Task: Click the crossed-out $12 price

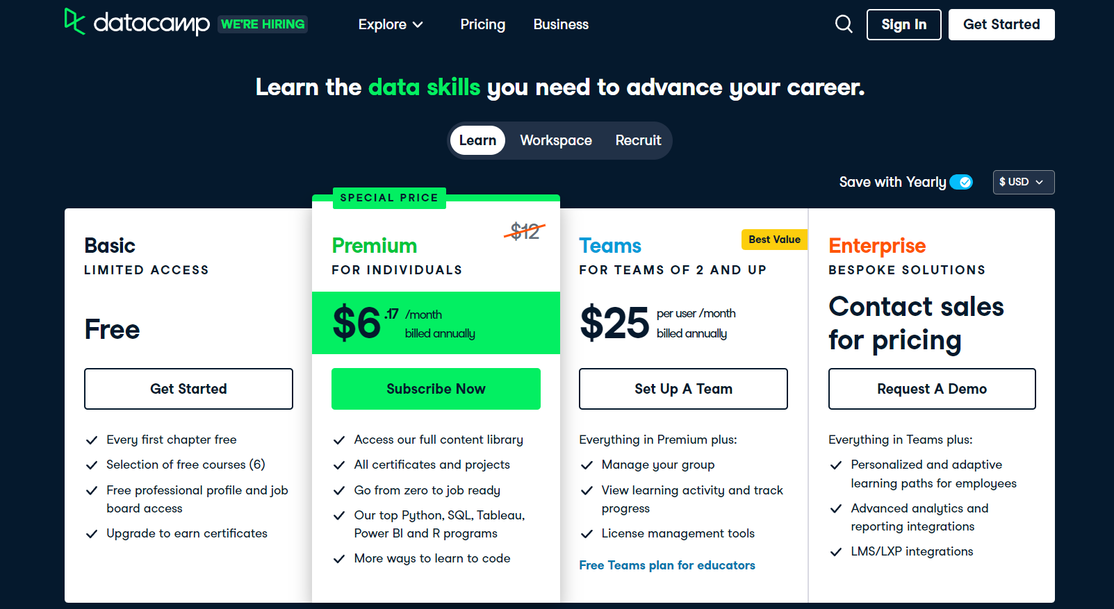Action: click(525, 231)
